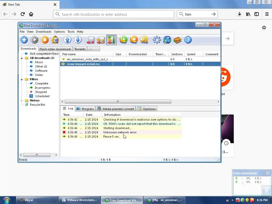Move download down with blue down-arrow icon

click(78, 40)
